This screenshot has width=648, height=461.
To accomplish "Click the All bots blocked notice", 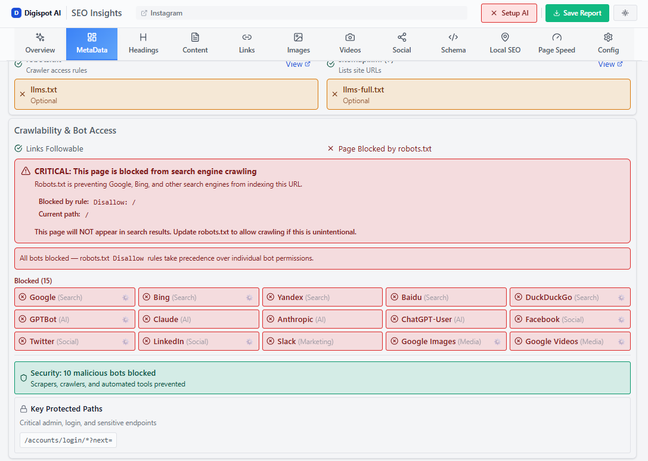I will click(323, 258).
